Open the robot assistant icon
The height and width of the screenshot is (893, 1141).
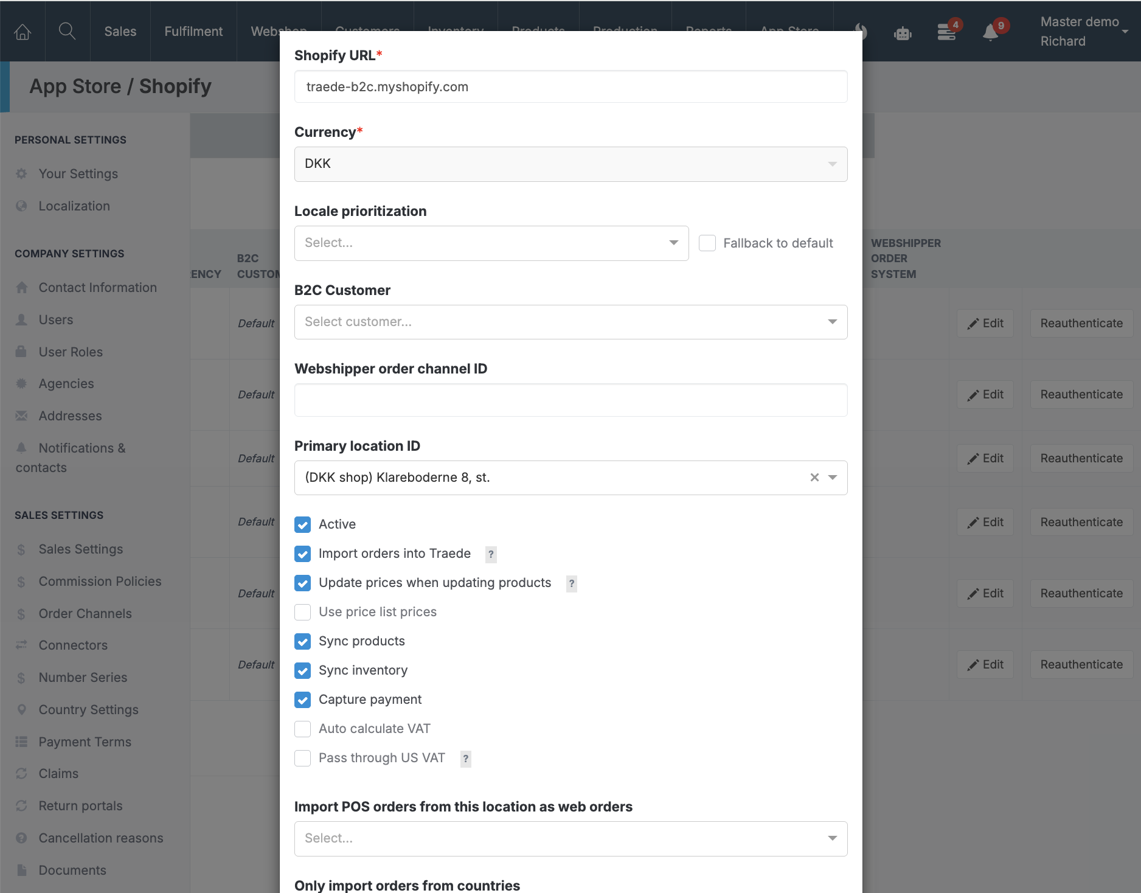(x=903, y=33)
